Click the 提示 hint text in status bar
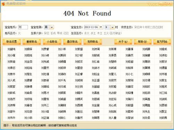The width and height of the screenshot is (174, 130). coord(40,125)
